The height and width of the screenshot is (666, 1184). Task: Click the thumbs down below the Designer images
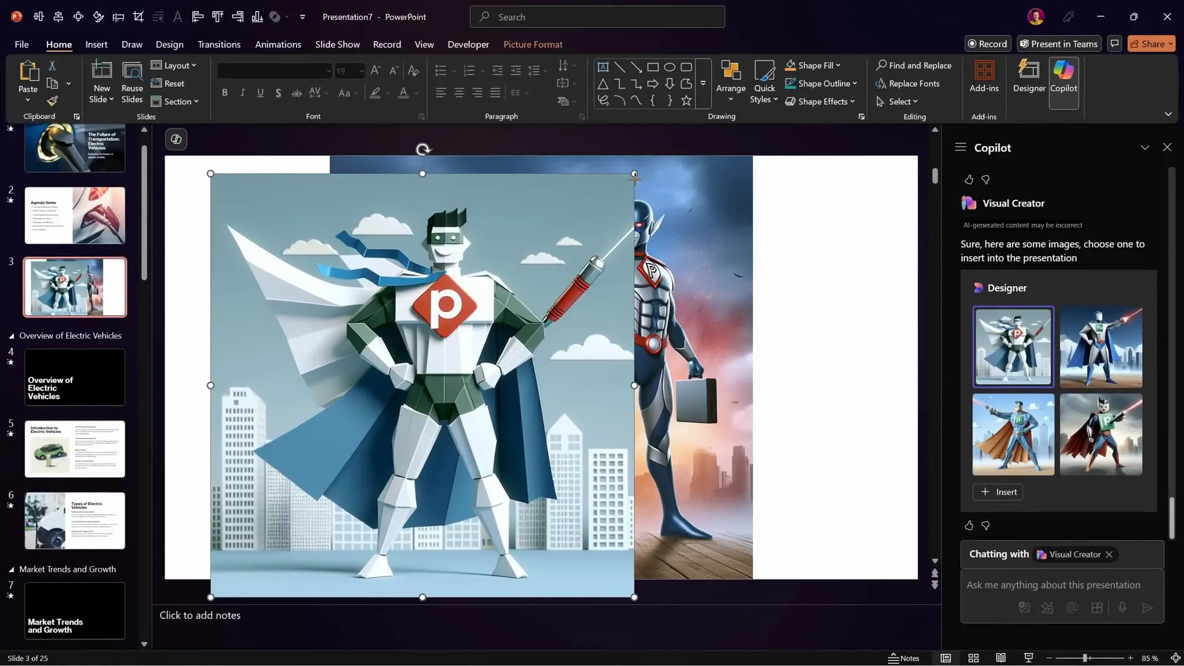(x=985, y=525)
